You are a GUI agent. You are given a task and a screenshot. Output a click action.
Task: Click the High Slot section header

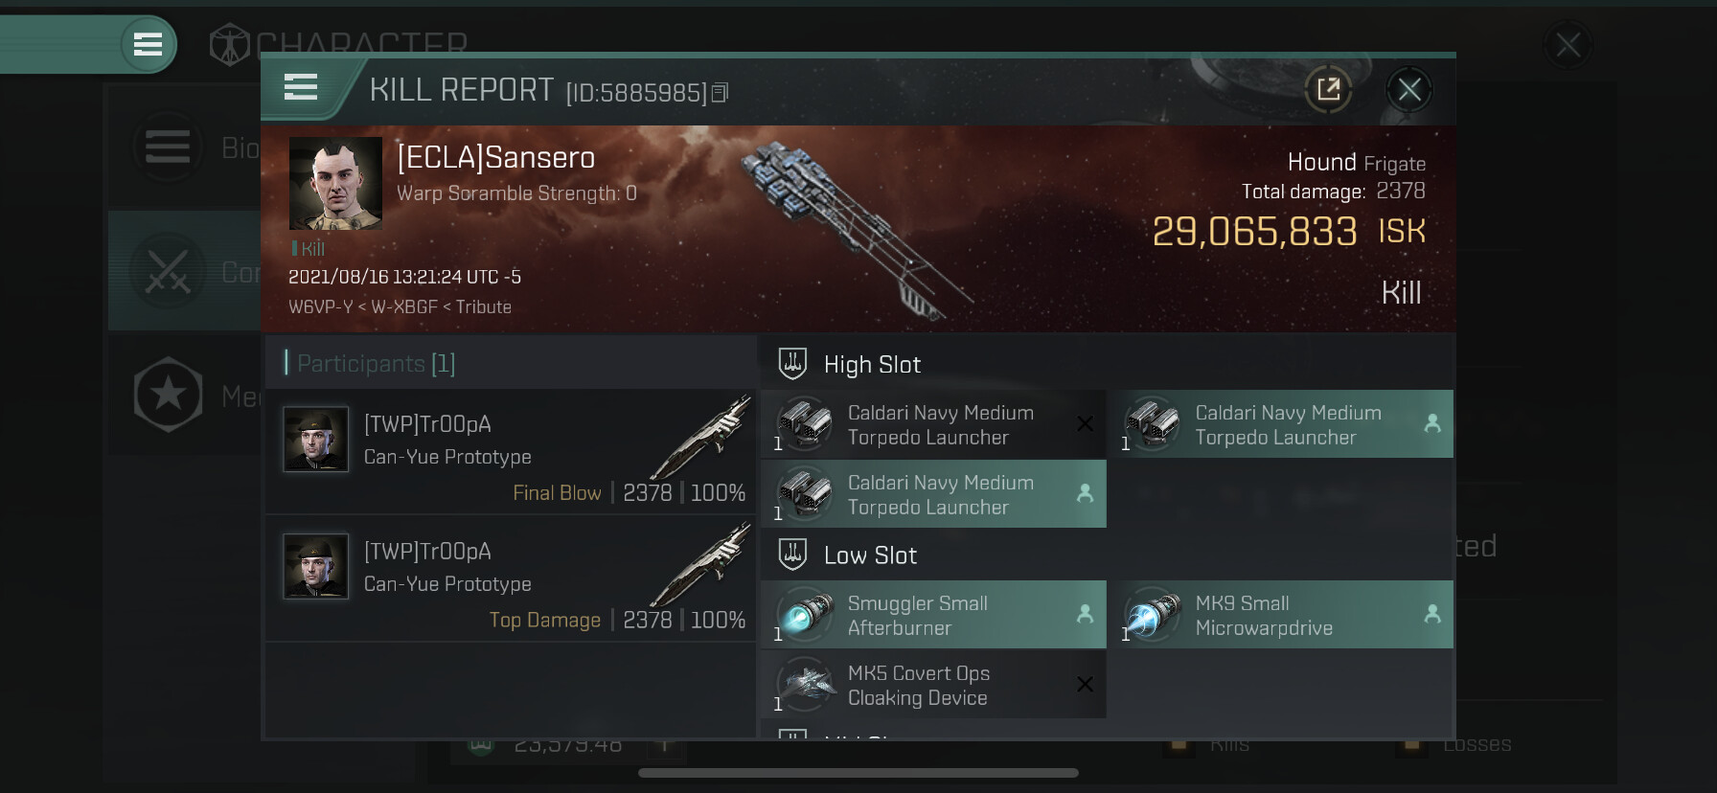[872, 365]
